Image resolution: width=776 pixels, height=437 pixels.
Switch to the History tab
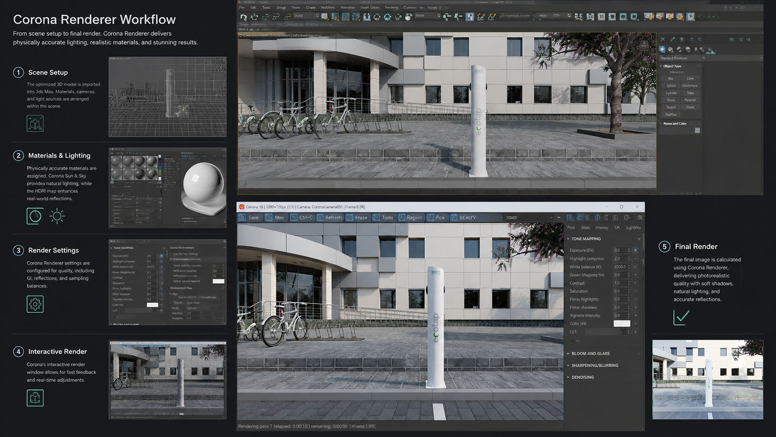[601, 228]
